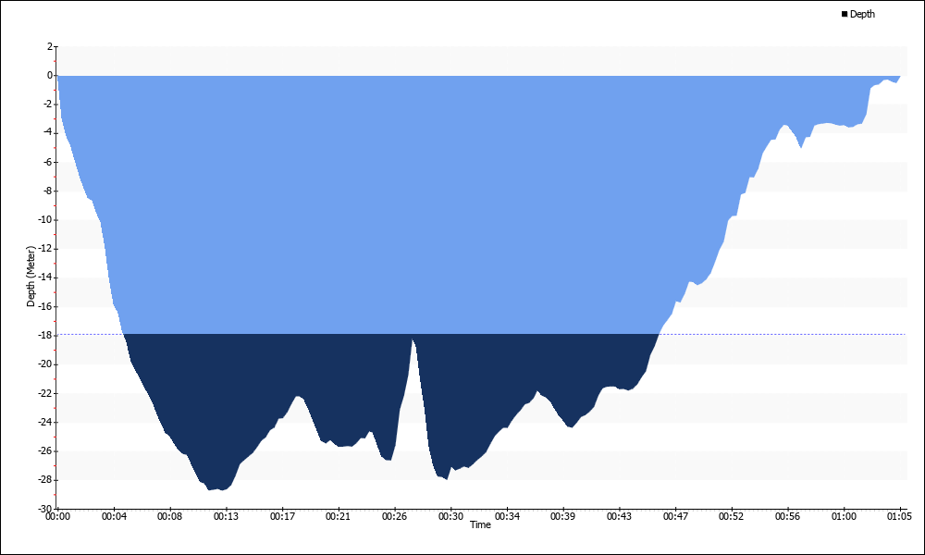Click the 00:00 time axis label
925x555 pixels.
(57, 517)
